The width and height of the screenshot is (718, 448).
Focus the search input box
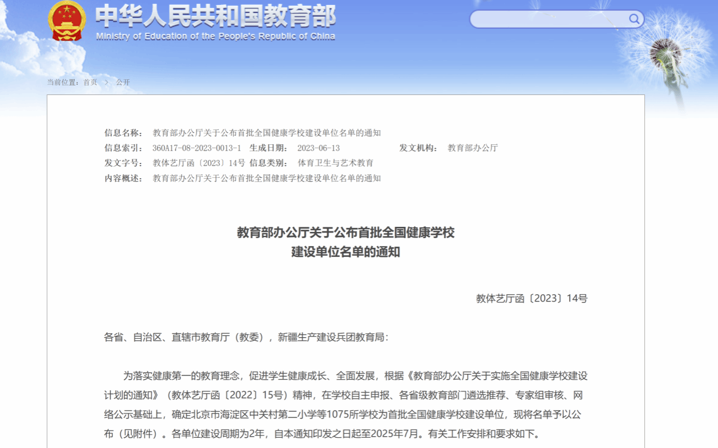(x=549, y=19)
